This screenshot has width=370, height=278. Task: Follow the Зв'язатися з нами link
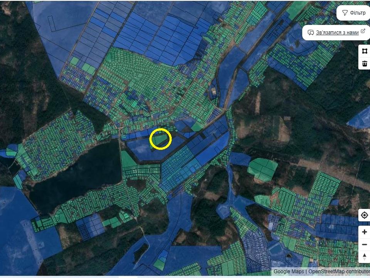(x=337, y=32)
